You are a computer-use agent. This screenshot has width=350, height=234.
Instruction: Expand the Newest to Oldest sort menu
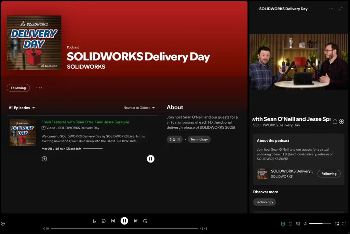pyautogui.click(x=139, y=108)
